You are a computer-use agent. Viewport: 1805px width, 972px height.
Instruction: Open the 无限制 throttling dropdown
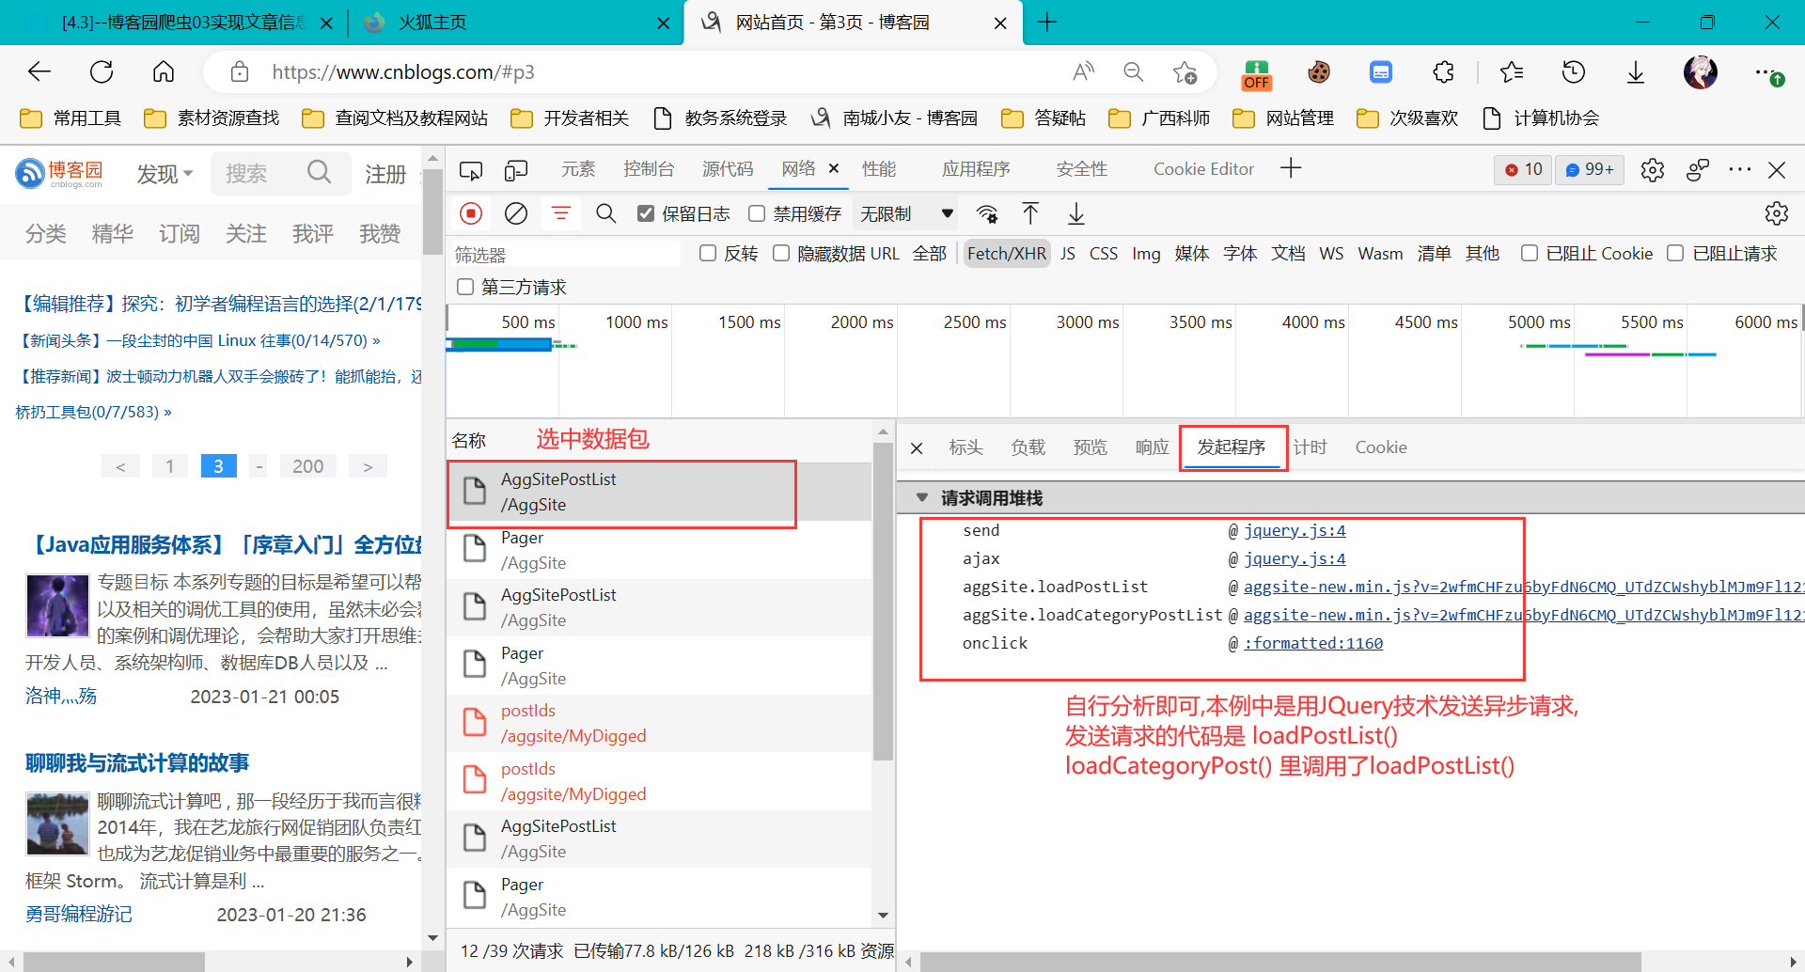[906, 214]
